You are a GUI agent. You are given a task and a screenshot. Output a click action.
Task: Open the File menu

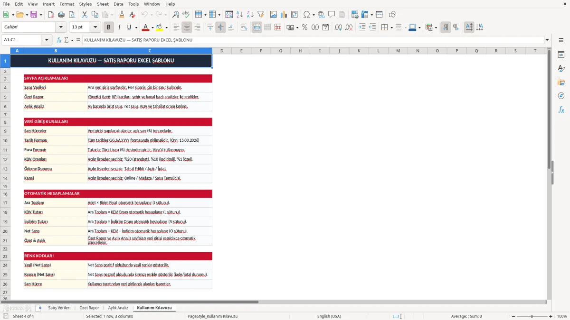pos(6,4)
